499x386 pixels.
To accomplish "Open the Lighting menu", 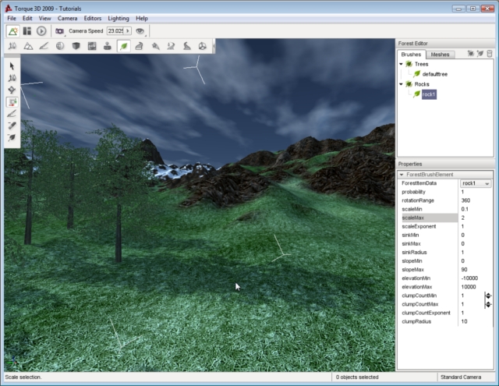I will click(x=119, y=17).
